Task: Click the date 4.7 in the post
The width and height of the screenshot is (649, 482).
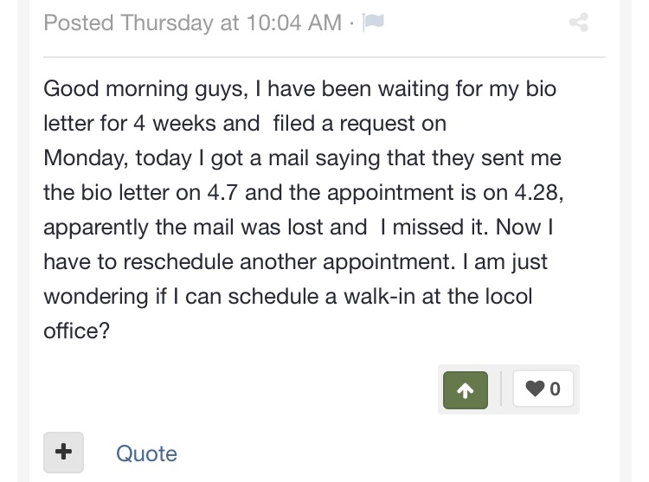Action: tap(222, 192)
